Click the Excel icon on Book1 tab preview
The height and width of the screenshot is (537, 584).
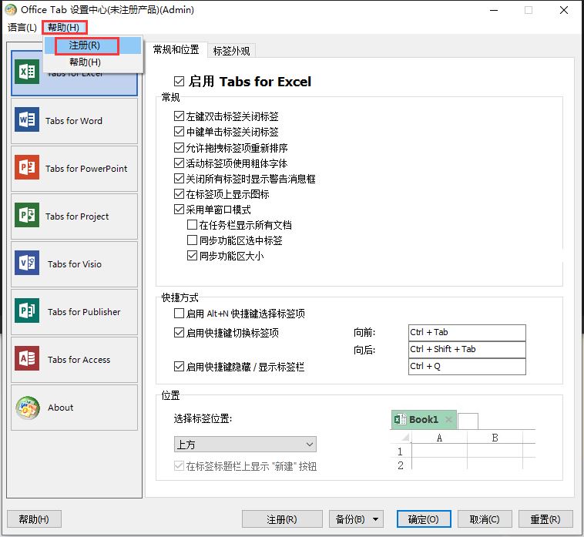pos(400,419)
